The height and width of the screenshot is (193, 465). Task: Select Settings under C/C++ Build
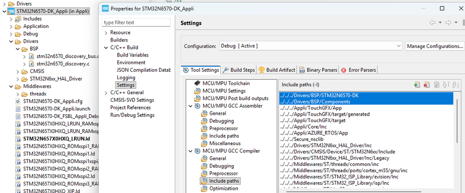[126, 85]
